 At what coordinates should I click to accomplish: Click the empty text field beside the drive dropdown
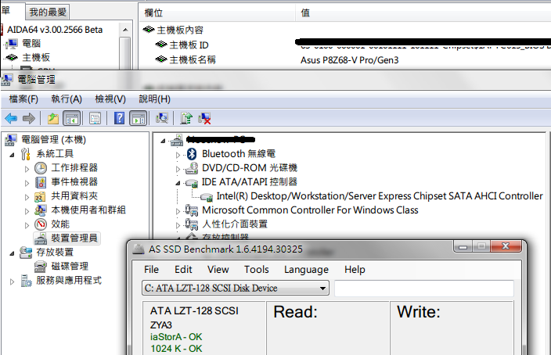point(424,289)
